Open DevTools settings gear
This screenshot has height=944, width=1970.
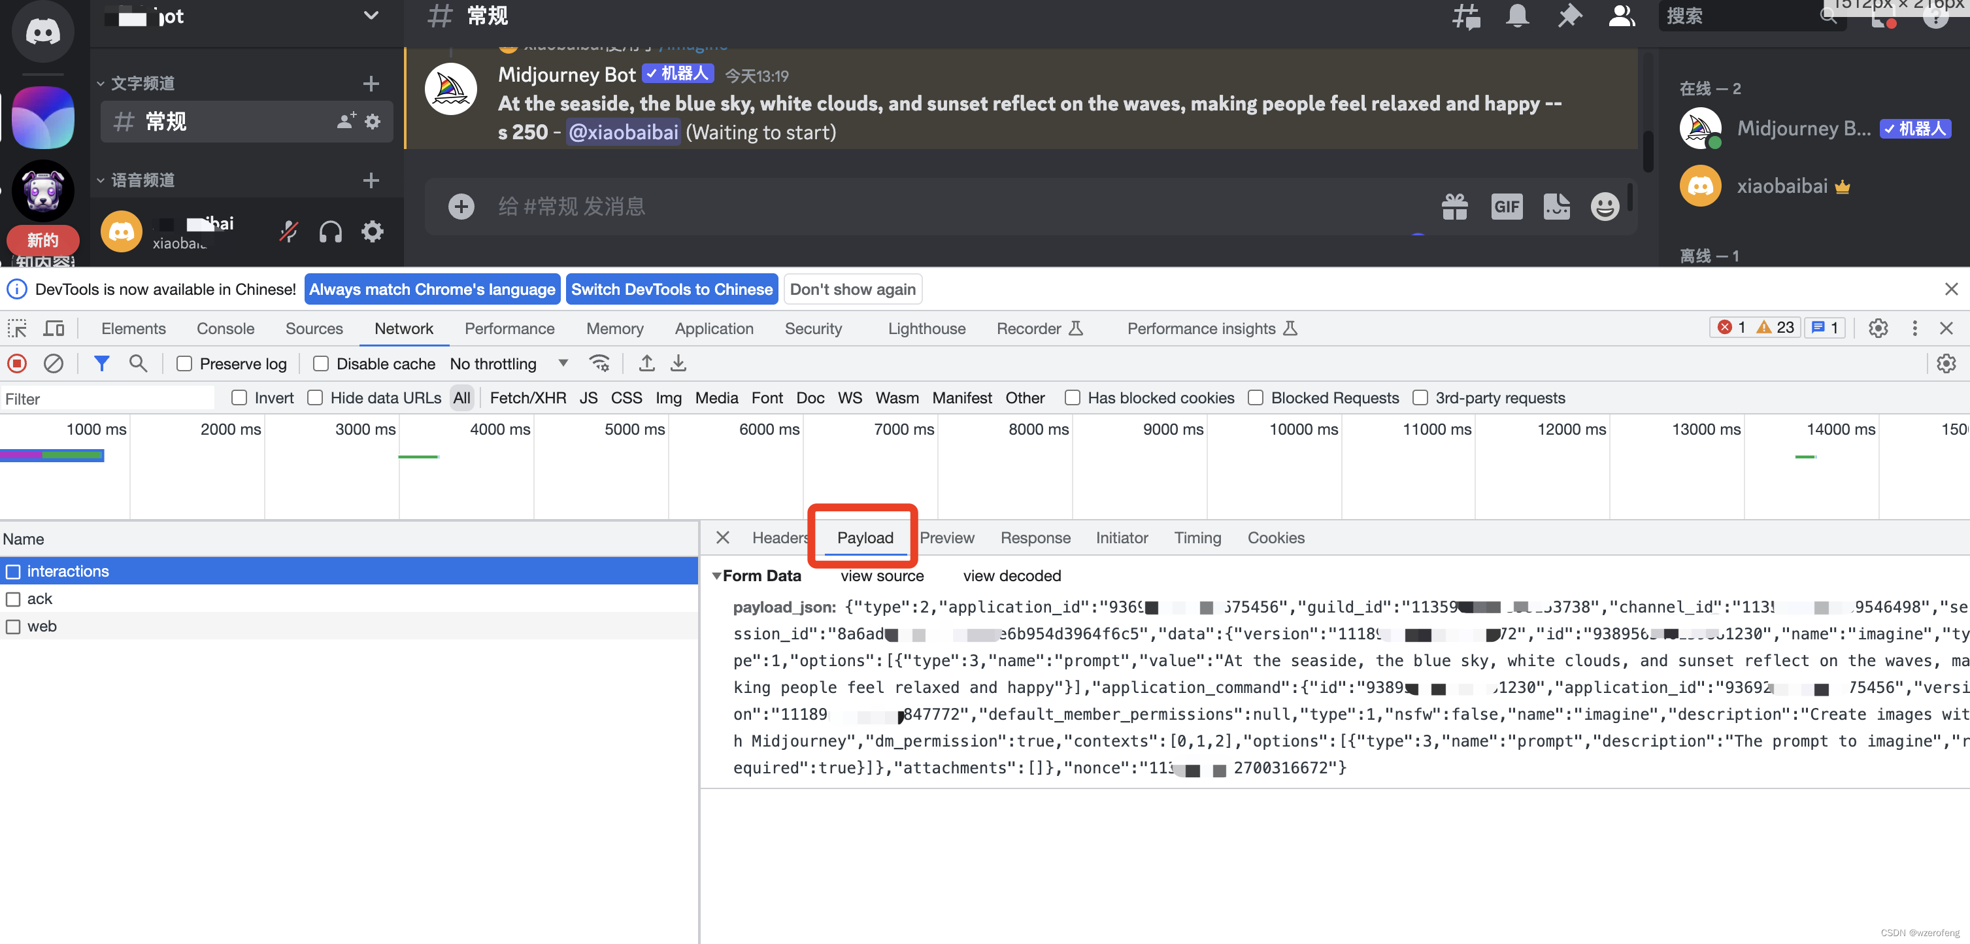click(1878, 329)
